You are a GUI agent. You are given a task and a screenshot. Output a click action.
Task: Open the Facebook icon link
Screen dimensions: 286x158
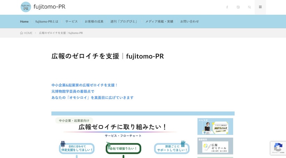pos(227,7)
